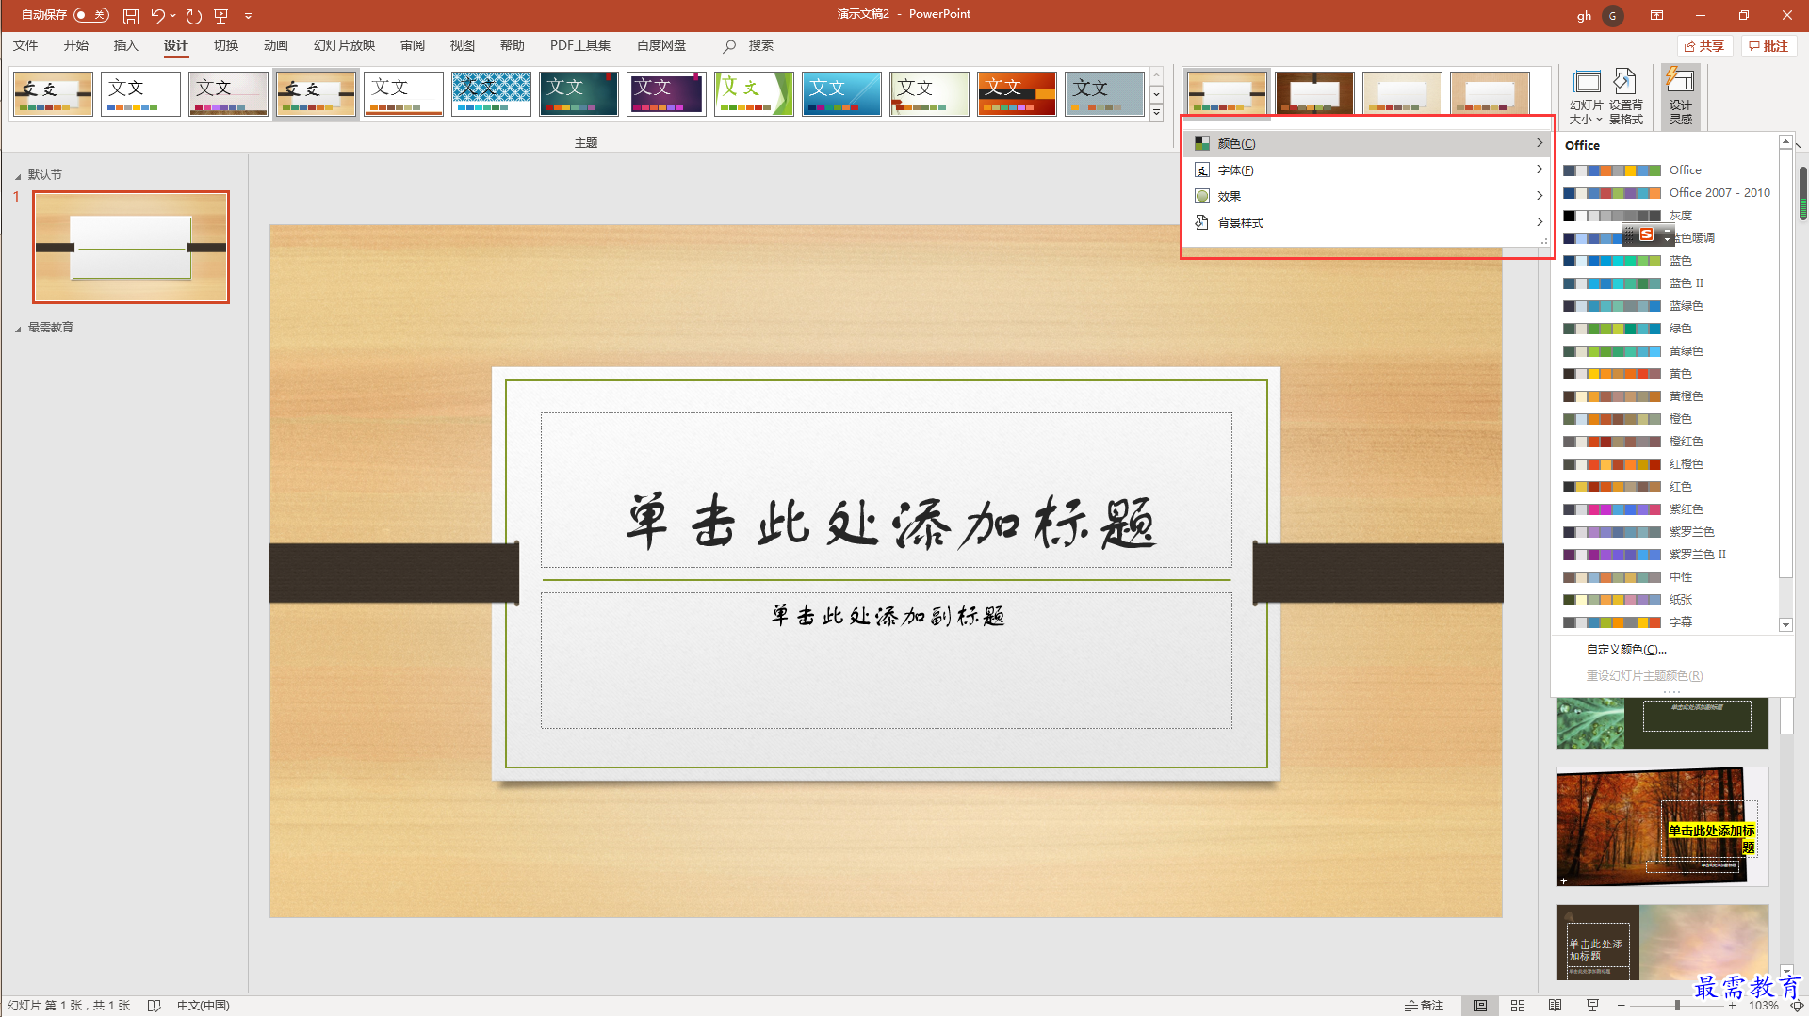The width and height of the screenshot is (1809, 1017).
Task: Switch to normal view icon
Action: click(1480, 1006)
